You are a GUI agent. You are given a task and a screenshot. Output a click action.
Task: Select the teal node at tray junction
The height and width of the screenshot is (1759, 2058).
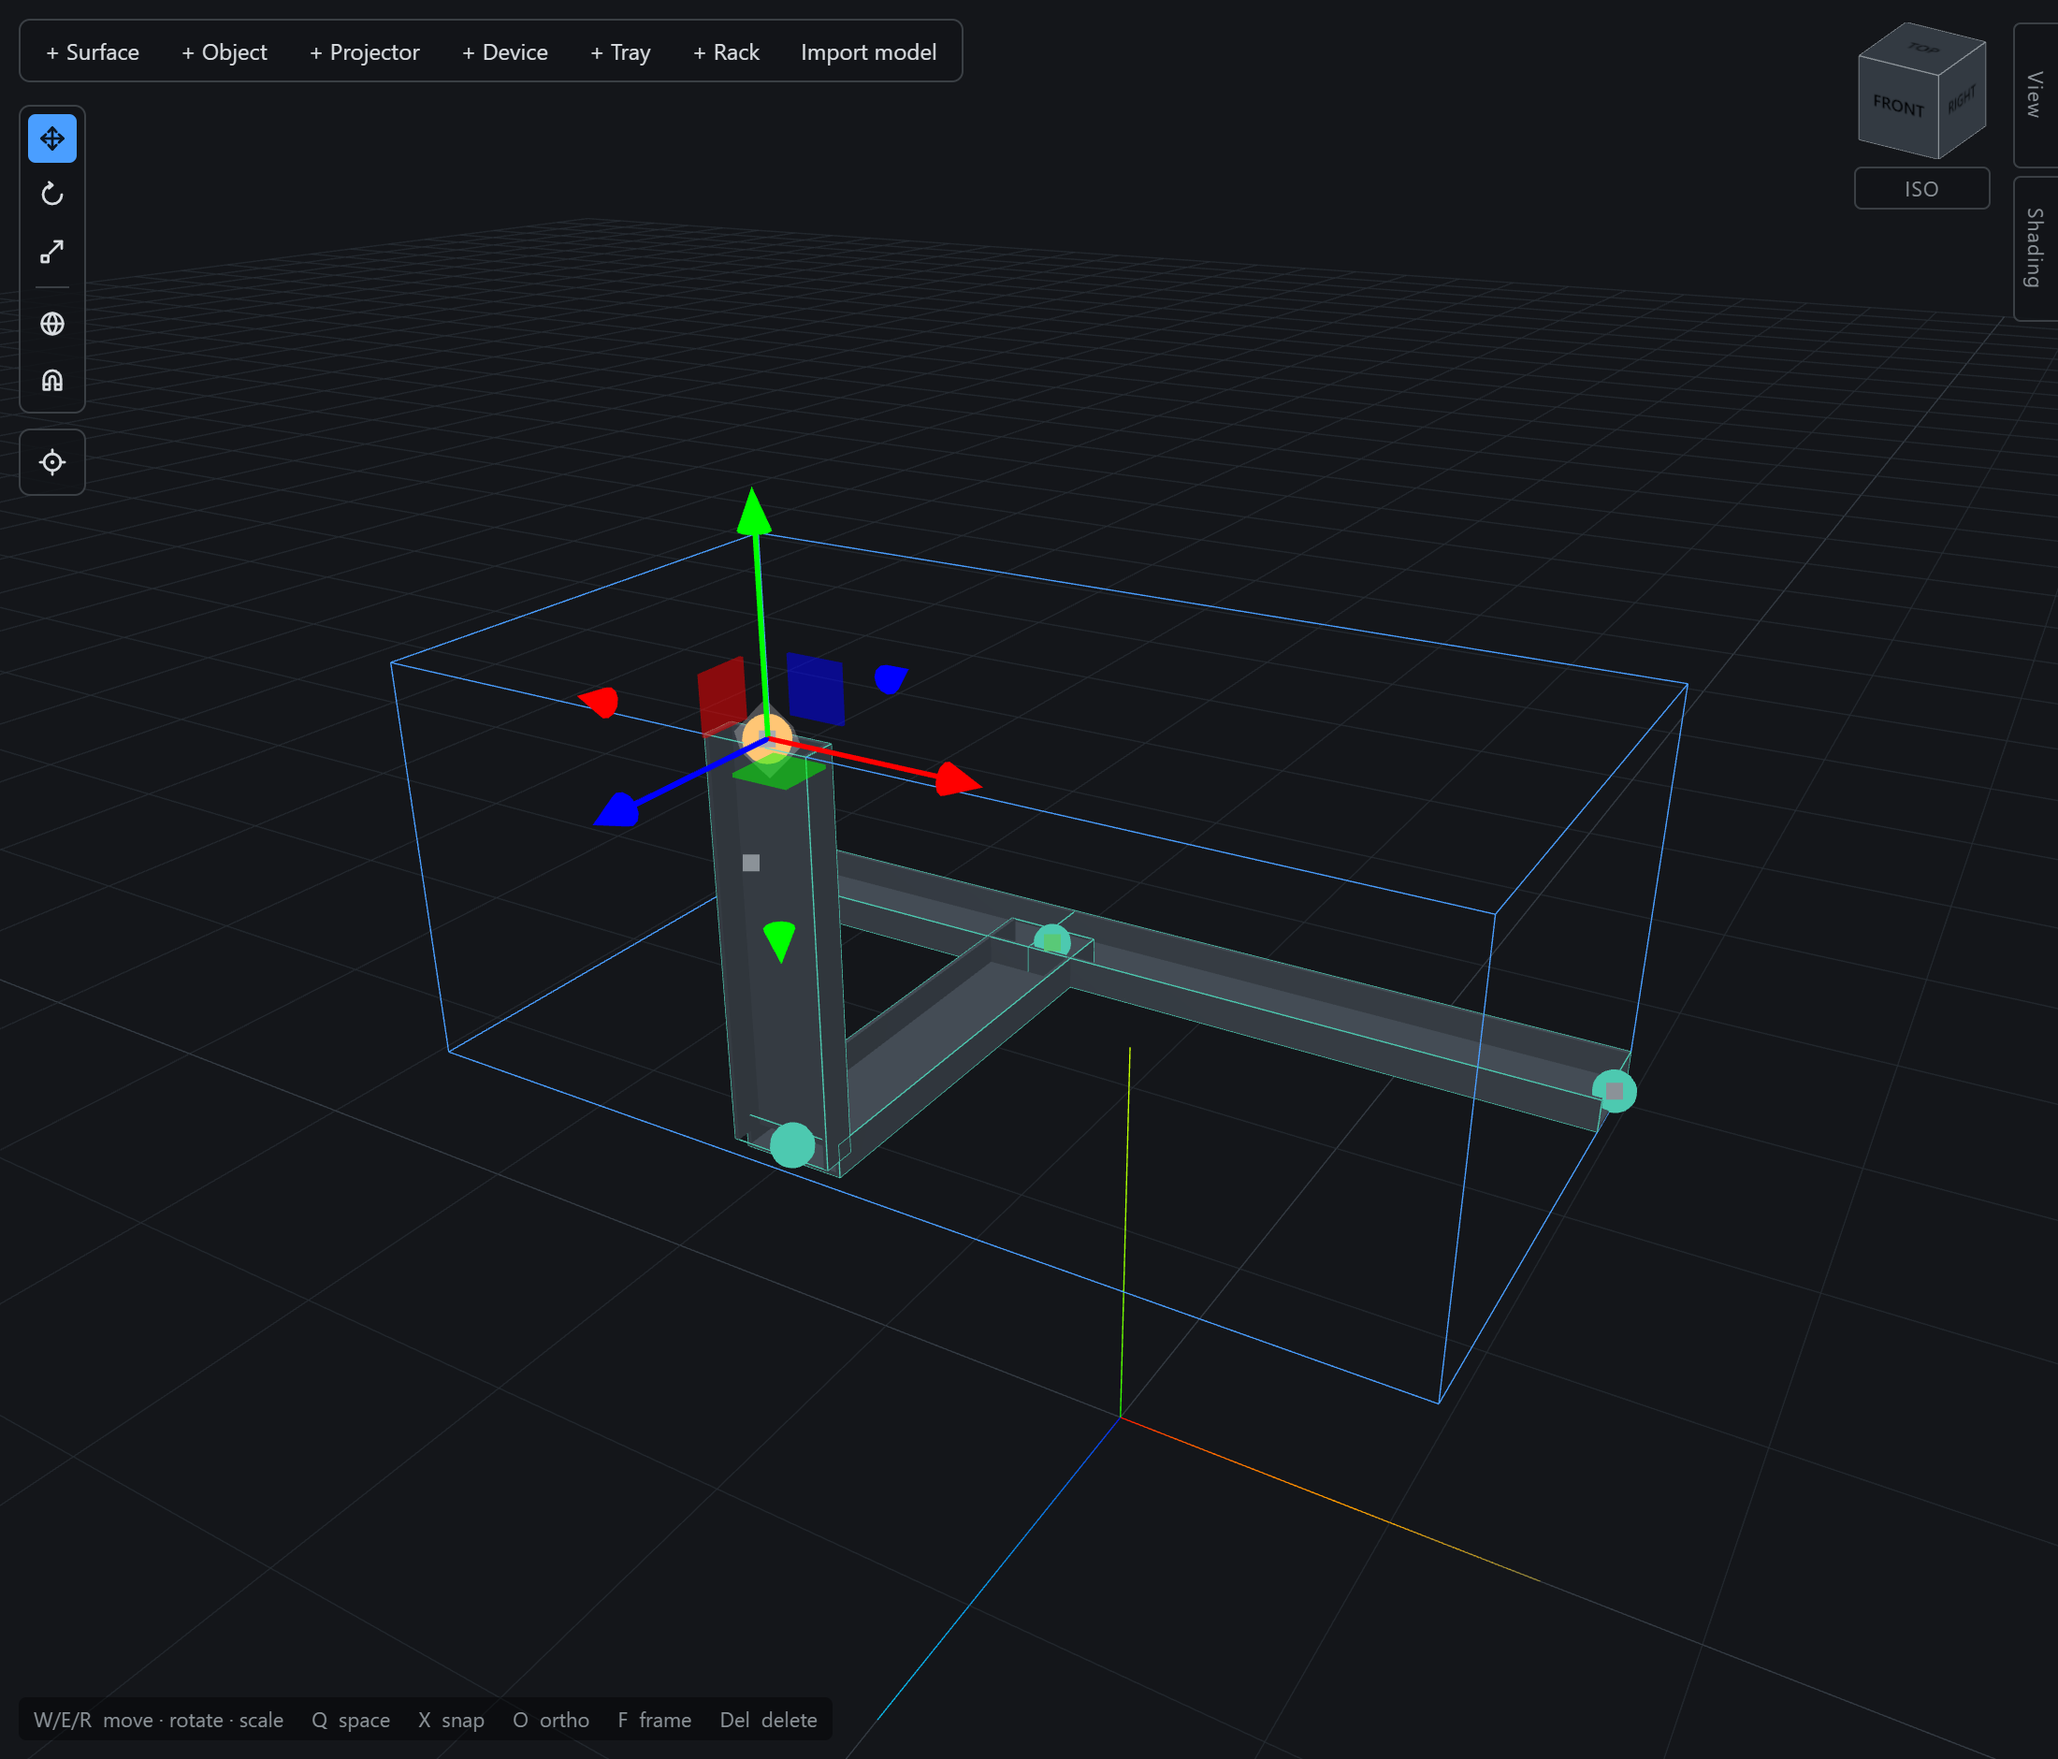(x=1051, y=940)
